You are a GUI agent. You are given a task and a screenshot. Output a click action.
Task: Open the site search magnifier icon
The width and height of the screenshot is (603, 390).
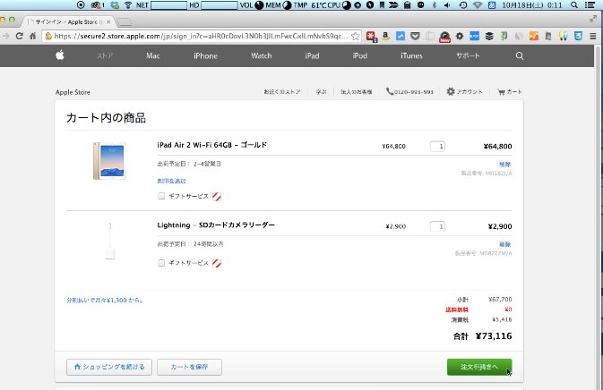520,56
